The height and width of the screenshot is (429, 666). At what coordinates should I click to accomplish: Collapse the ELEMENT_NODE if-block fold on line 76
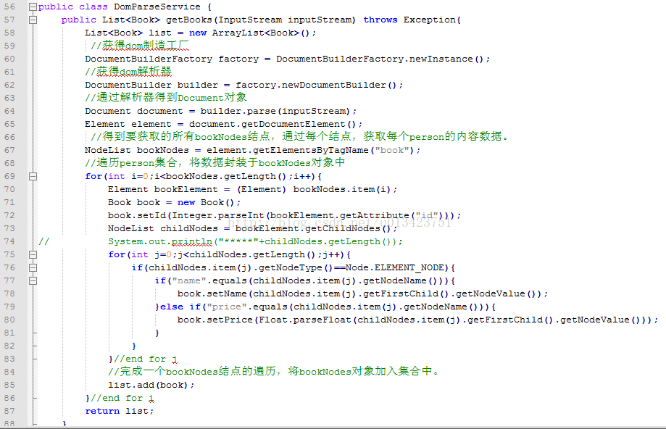[33, 267]
